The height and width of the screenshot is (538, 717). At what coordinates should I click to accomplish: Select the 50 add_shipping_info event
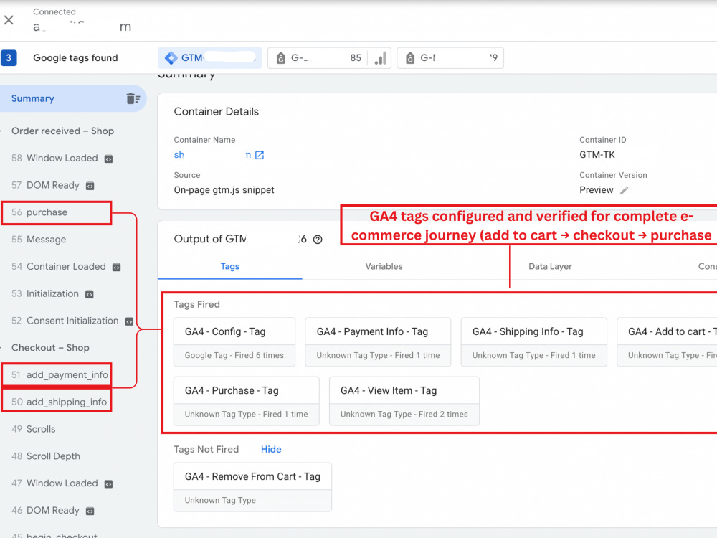[x=56, y=402]
